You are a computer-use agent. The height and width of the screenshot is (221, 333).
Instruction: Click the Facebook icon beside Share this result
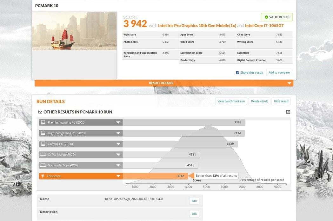[x=237, y=72]
